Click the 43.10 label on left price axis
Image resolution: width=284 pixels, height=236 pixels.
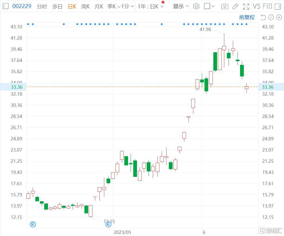(16, 27)
